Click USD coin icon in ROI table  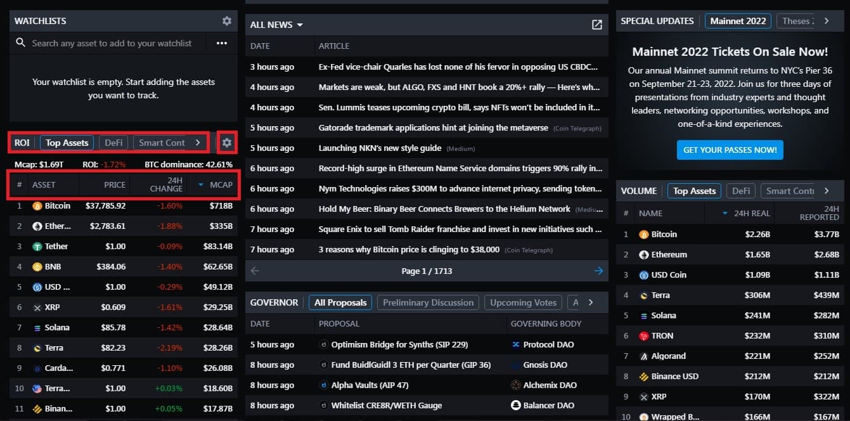click(x=37, y=287)
